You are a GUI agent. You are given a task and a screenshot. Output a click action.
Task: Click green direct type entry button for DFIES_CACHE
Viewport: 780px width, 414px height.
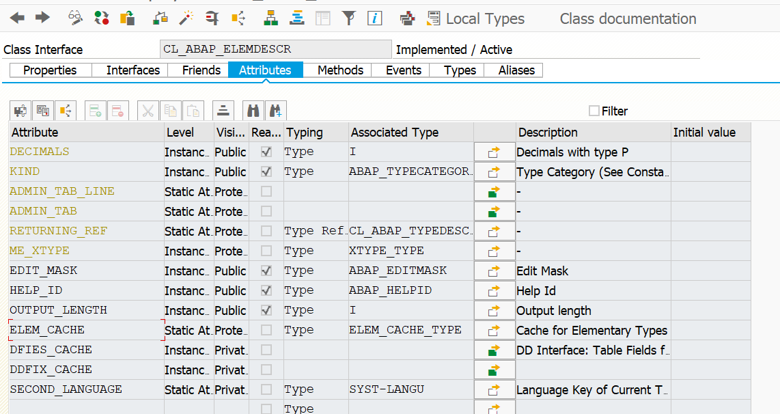coord(494,350)
